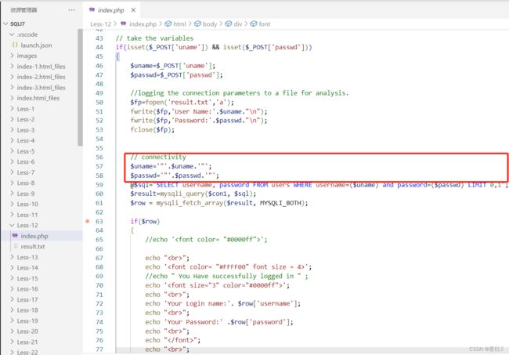Click the text file icon of result.txt
The height and width of the screenshot is (355, 509).
(x=15, y=246)
